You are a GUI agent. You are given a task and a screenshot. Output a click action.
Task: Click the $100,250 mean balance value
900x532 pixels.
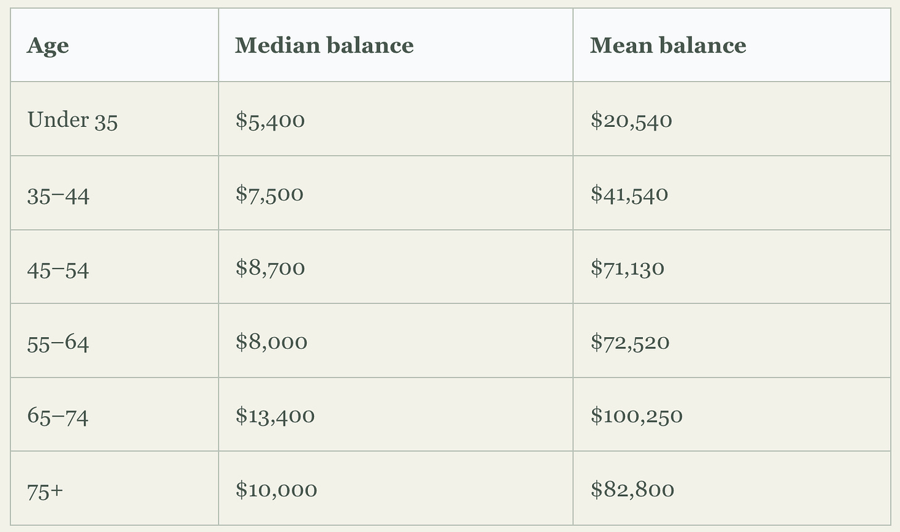637,415
